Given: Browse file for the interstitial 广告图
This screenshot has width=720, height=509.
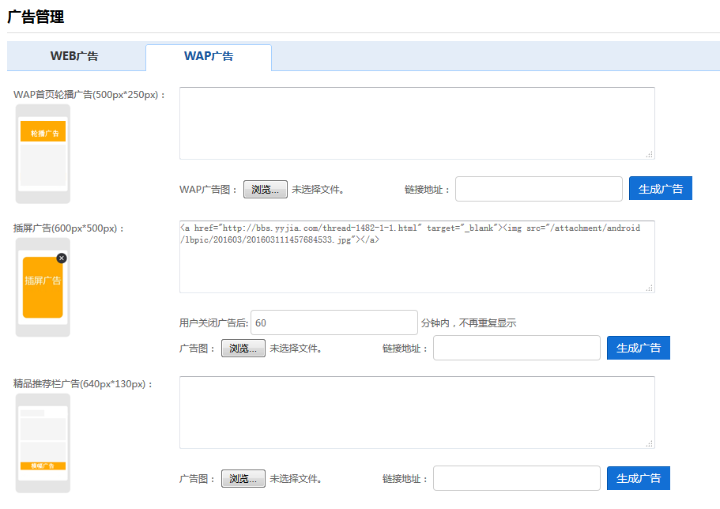Looking at the screenshot, I should pos(243,349).
